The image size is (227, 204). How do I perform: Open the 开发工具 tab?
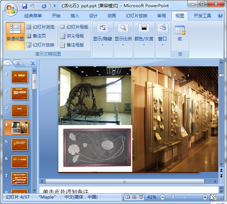(202, 15)
